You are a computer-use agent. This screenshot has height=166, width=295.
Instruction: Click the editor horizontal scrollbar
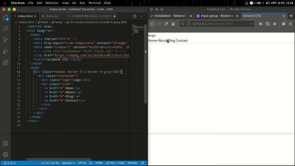(x=59, y=159)
